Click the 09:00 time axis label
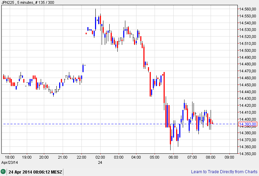259x176 pixels. click(229, 157)
